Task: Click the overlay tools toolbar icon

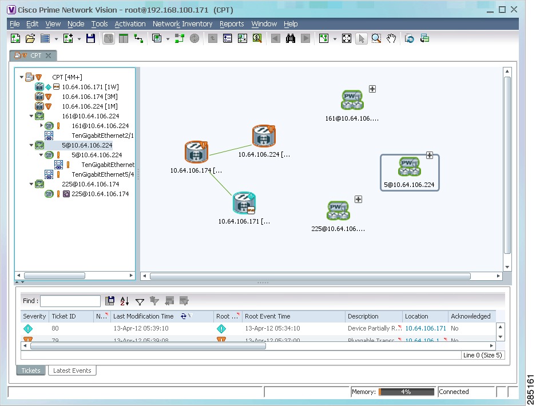Action: point(157,38)
